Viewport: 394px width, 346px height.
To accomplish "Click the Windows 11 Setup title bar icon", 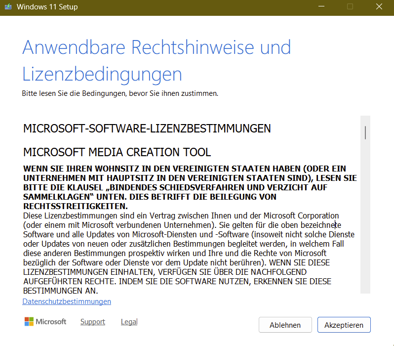I will click(x=8, y=6).
